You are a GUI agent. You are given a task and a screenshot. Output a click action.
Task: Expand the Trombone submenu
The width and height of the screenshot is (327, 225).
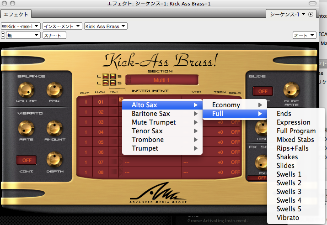coord(162,140)
